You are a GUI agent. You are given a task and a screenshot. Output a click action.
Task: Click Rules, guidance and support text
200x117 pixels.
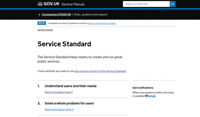[91, 15]
